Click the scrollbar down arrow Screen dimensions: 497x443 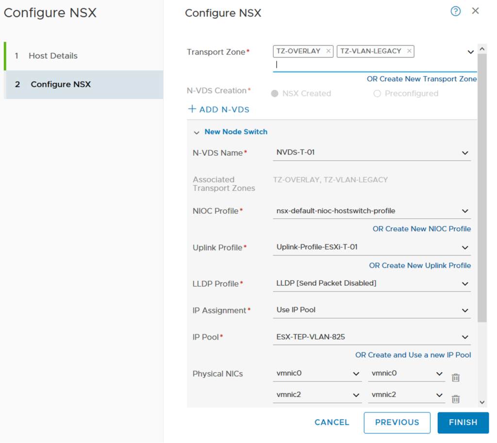pos(482,402)
